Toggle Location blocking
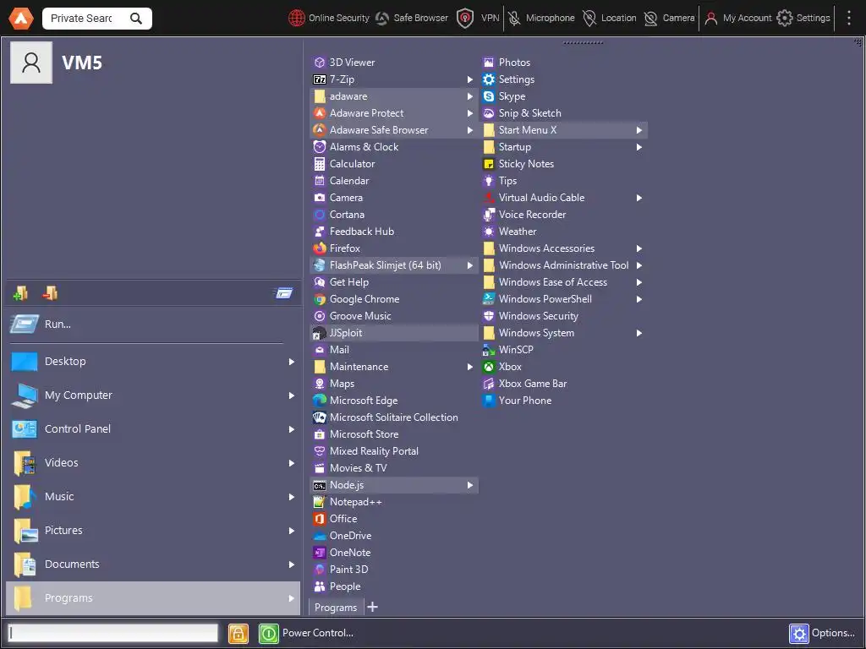The height and width of the screenshot is (649, 866). tap(610, 19)
